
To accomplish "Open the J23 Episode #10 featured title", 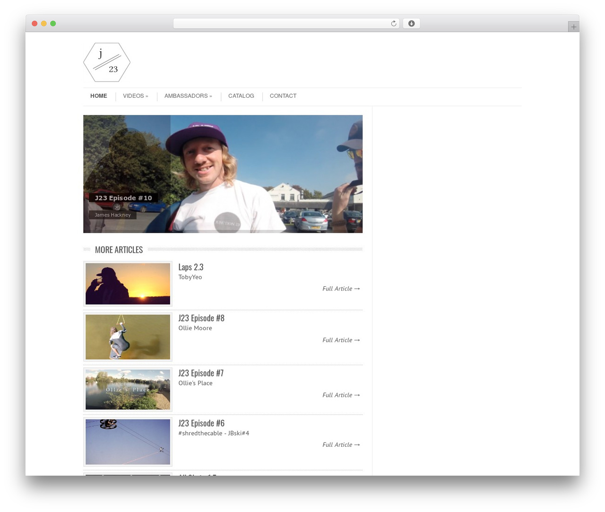I will [123, 198].
